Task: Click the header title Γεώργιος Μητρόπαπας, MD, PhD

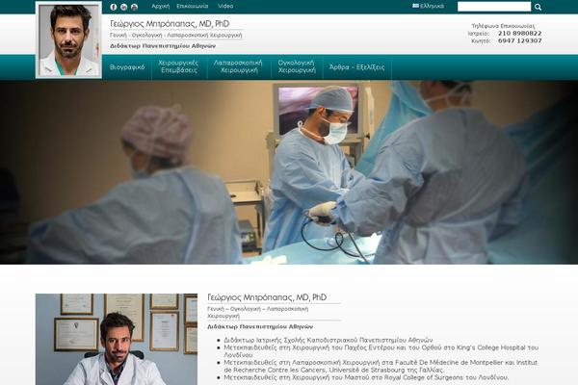Action: tap(170, 24)
